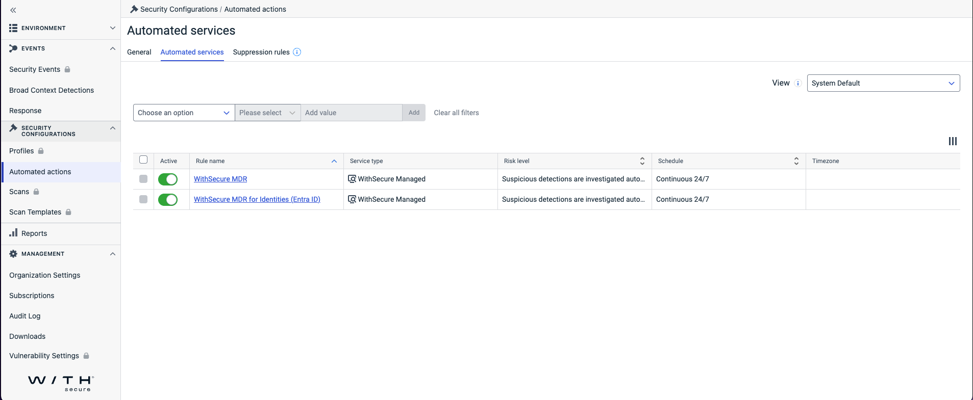Expand the Environment section
The width and height of the screenshot is (973, 400).
(x=113, y=28)
